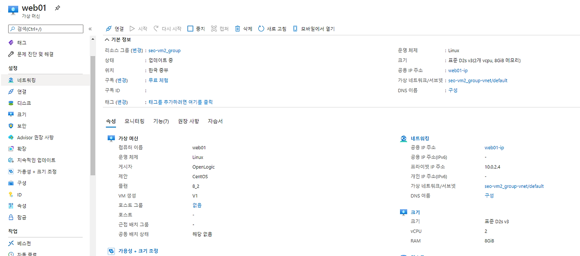580x256 pixels.
Task: Switch to the 권장 사항 tab
Action: click(x=188, y=121)
